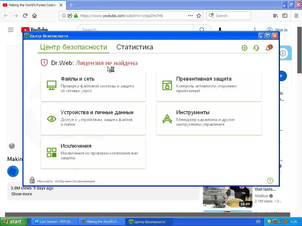Image resolution: width=302 pixels, height=226 pixels.
Task: Switch to Making the World's P... taskbar item
Action: 102,222
